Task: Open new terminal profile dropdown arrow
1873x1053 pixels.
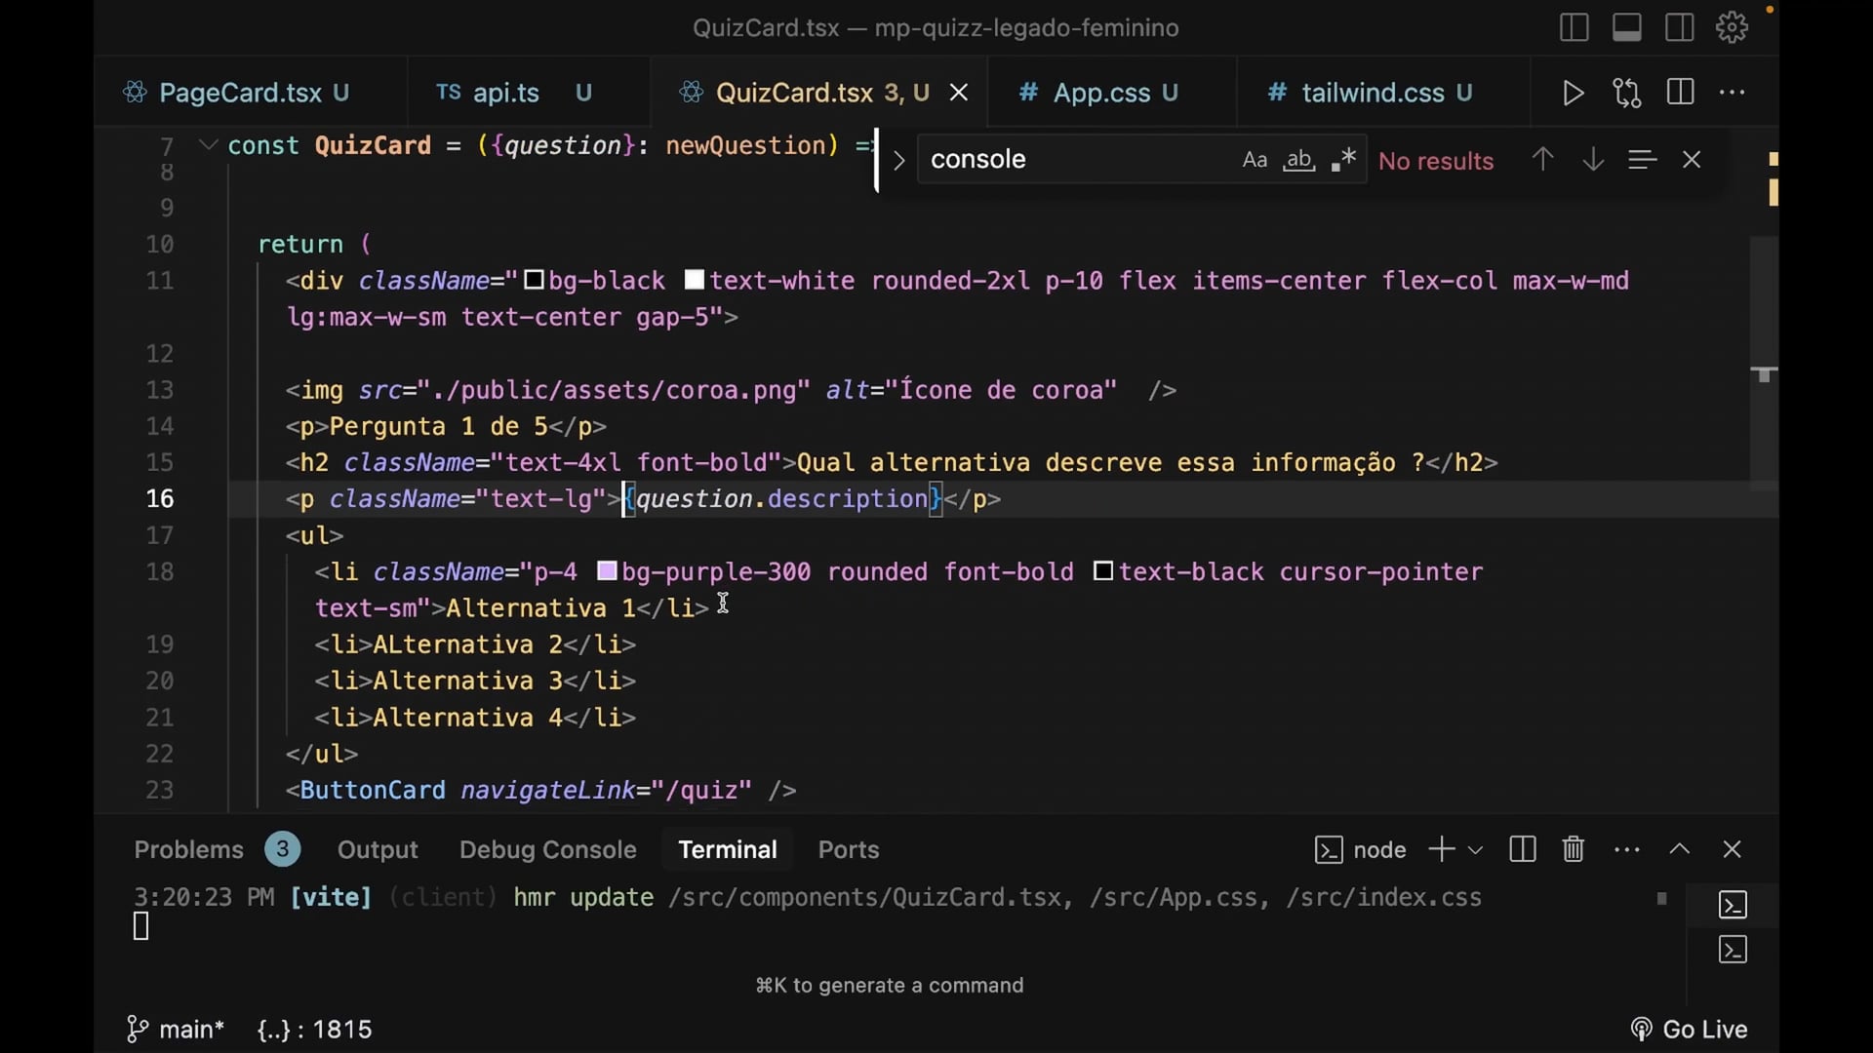Action: pyautogui.click(x=1475, y=850)
